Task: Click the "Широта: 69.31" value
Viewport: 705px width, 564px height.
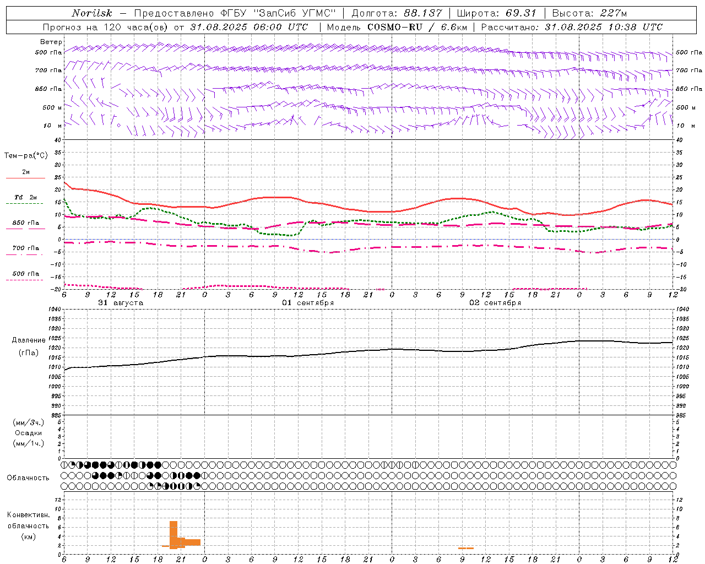Action: (496, 13)
